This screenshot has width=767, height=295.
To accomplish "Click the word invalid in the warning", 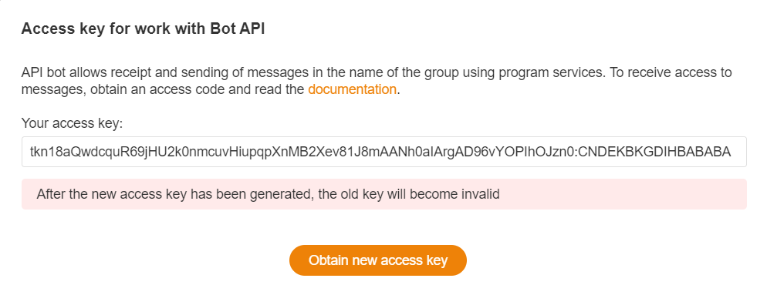I will [x=481, y=194].
